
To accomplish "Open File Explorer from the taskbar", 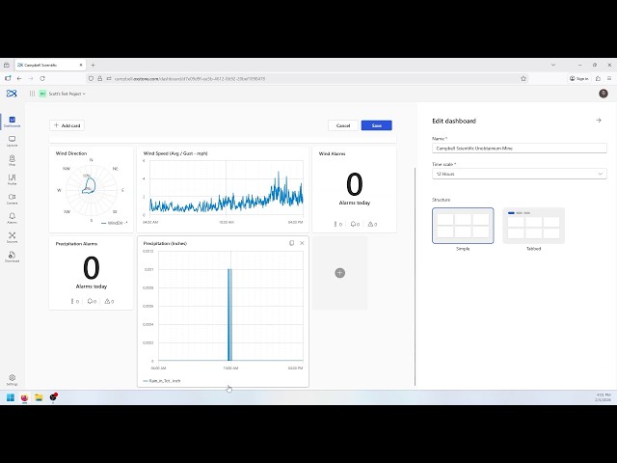I will click(39, 397).
